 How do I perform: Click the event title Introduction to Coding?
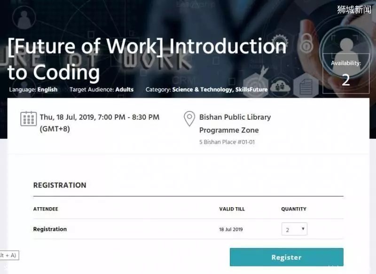(x=147, y=59)
